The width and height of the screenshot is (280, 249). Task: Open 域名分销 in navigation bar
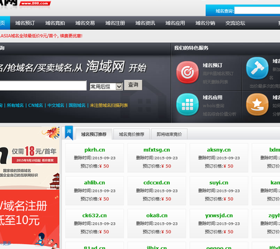(x=205, y=23)
